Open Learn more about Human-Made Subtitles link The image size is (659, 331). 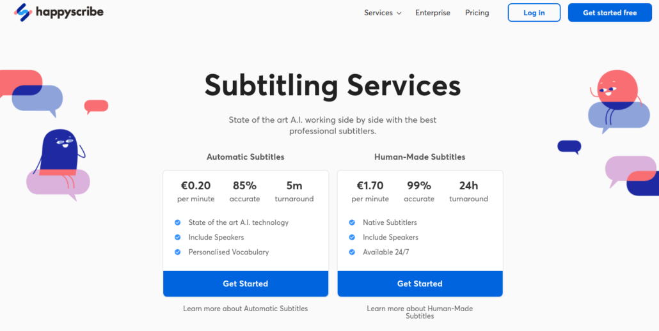pos(420,312)
